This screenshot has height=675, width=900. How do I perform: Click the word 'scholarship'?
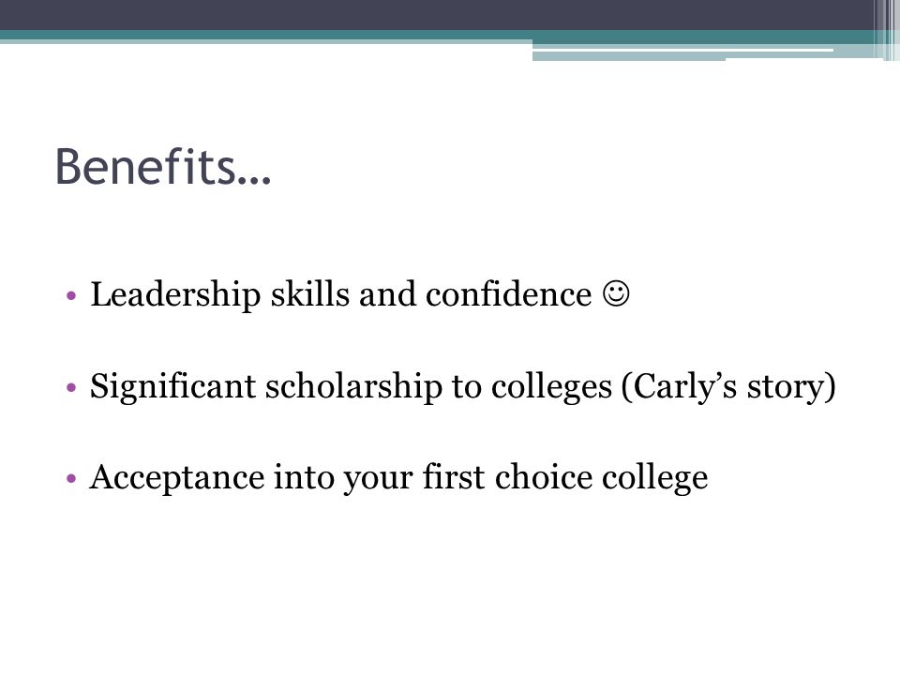pos(353,387)
